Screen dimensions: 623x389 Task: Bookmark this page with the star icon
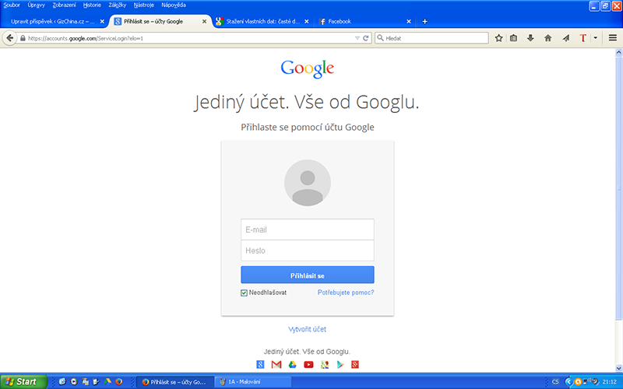[498, 38]
